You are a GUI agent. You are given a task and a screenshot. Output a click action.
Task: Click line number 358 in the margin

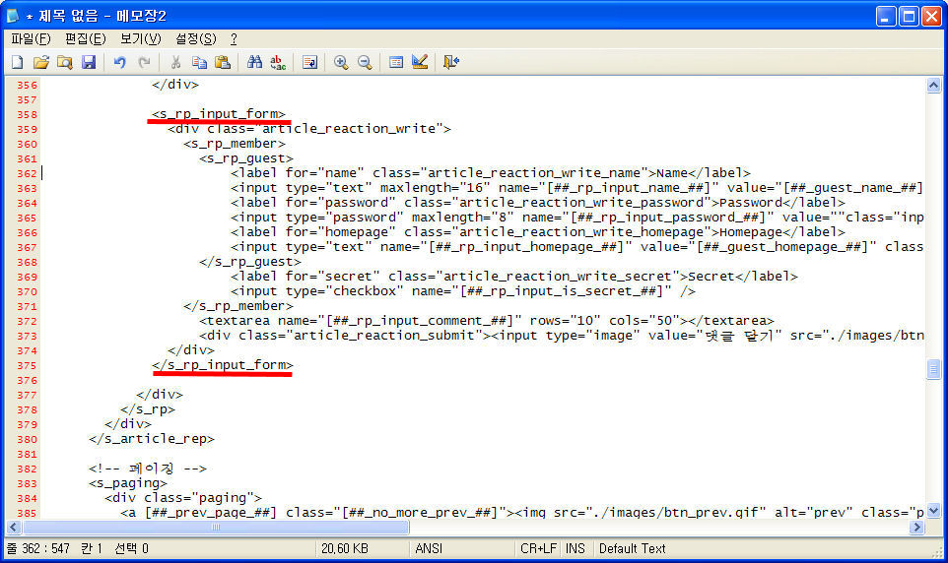[27, 114]
